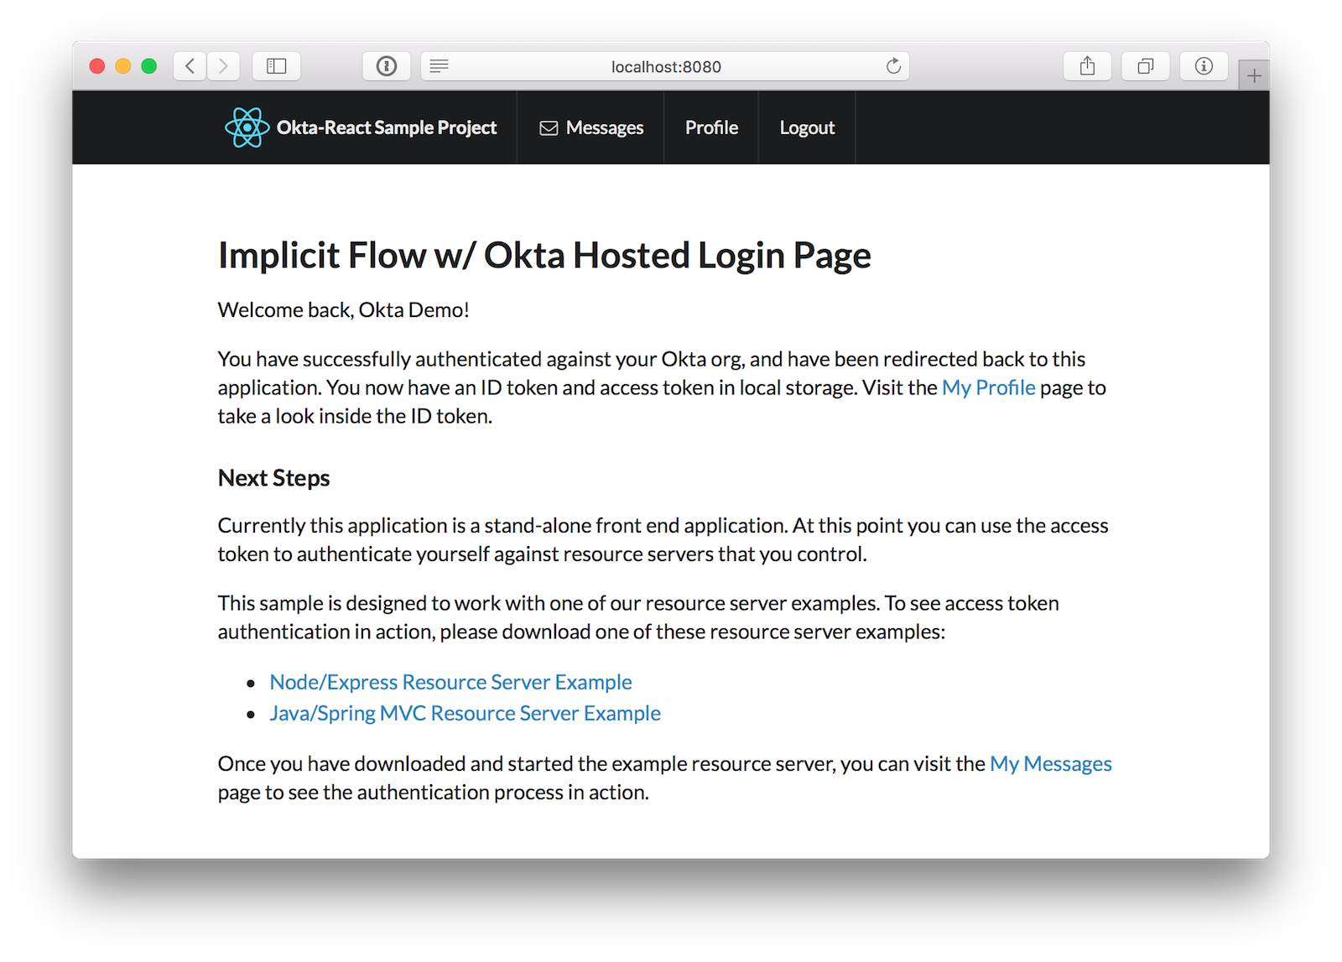Open Node/Express Resource Server Example link
This screenshot has width=1342, height=962.
[x=450, y=682]
